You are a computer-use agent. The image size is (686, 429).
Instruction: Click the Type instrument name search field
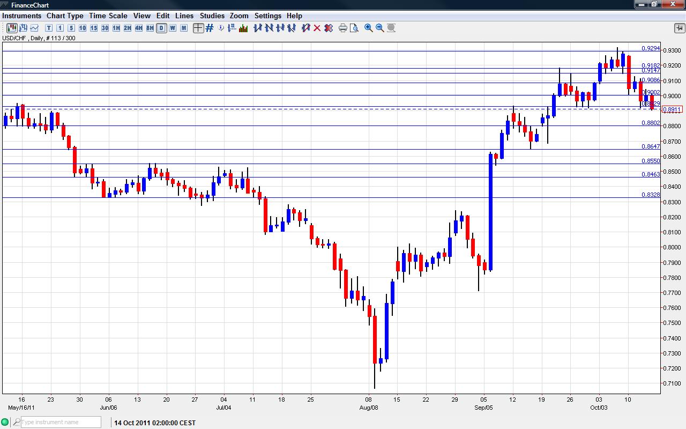[x=60, y=423]
